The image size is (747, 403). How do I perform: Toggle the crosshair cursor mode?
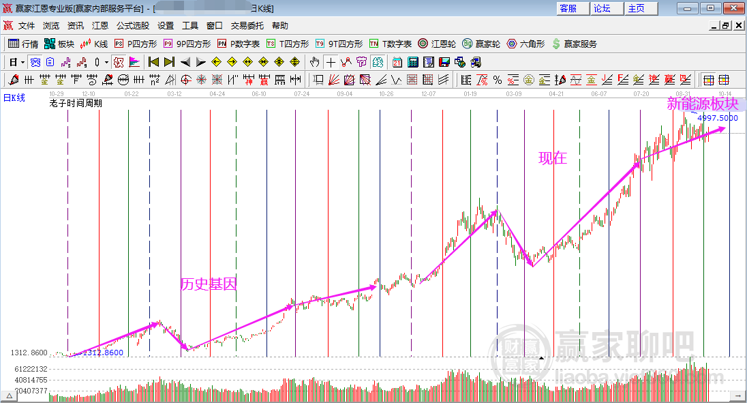point(331,62)
